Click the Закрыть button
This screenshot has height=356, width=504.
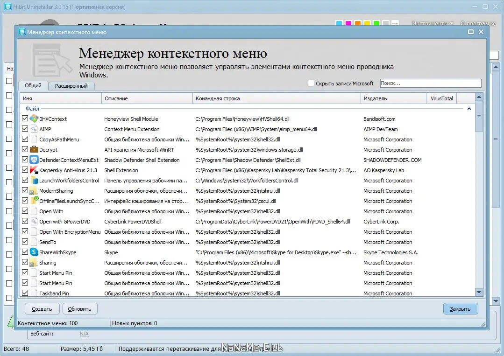[x=460, y=309]
